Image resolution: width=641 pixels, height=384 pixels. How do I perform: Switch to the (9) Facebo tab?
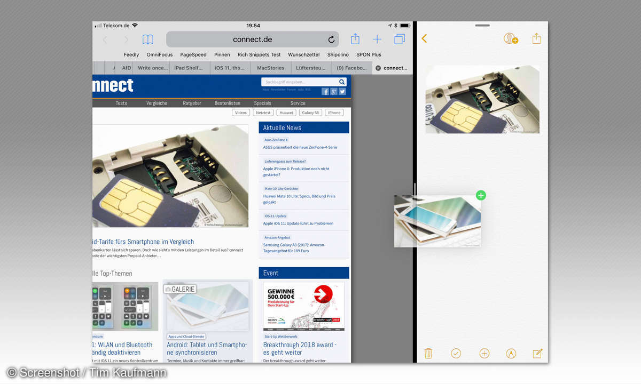click(351, 68)
